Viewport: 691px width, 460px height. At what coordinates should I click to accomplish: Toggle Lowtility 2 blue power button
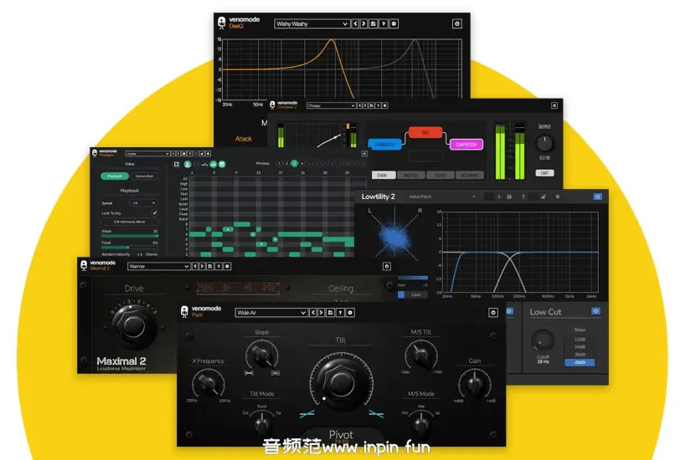coord(597,197)
